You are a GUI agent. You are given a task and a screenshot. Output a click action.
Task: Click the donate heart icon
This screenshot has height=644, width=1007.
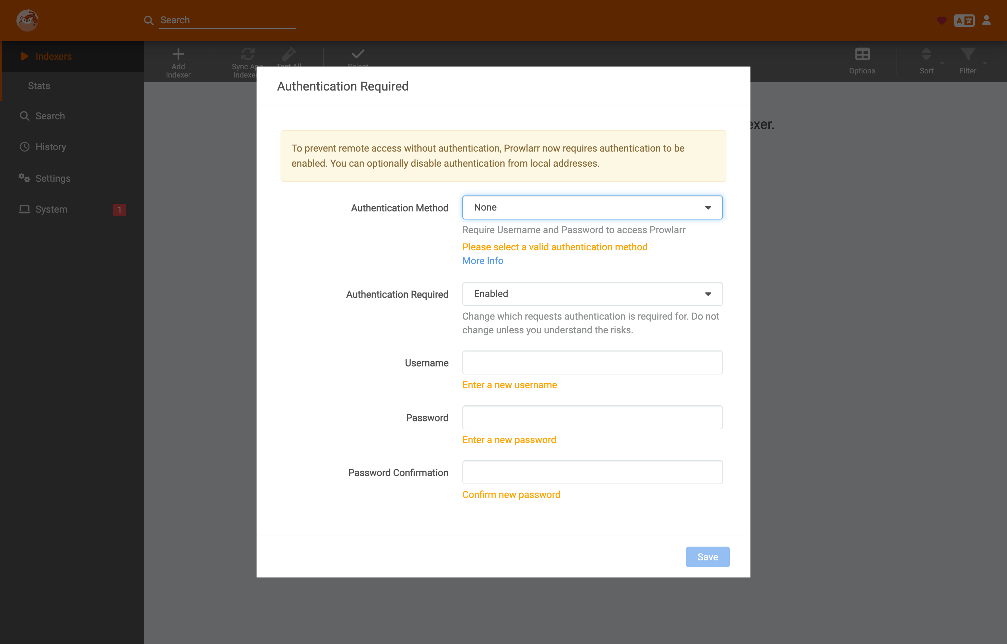point(941,20)
